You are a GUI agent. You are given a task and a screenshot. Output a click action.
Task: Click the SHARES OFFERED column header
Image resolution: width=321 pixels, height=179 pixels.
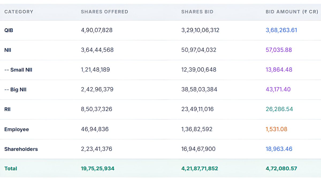(105, 12)
